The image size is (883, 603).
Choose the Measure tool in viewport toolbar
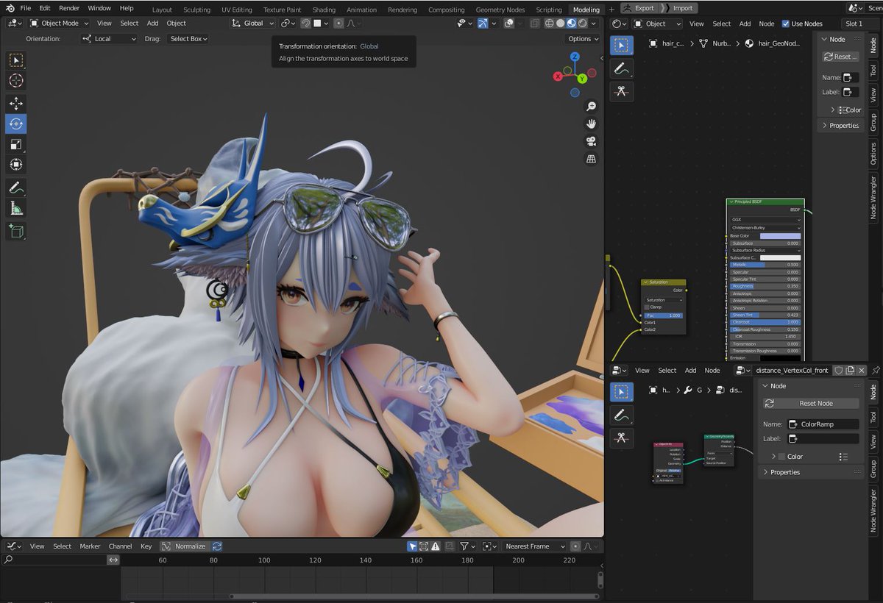(x=16, y=208)
